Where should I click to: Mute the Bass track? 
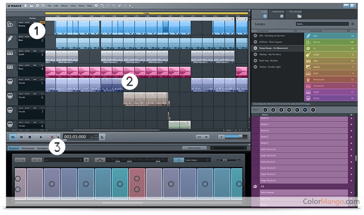(27, 37)
